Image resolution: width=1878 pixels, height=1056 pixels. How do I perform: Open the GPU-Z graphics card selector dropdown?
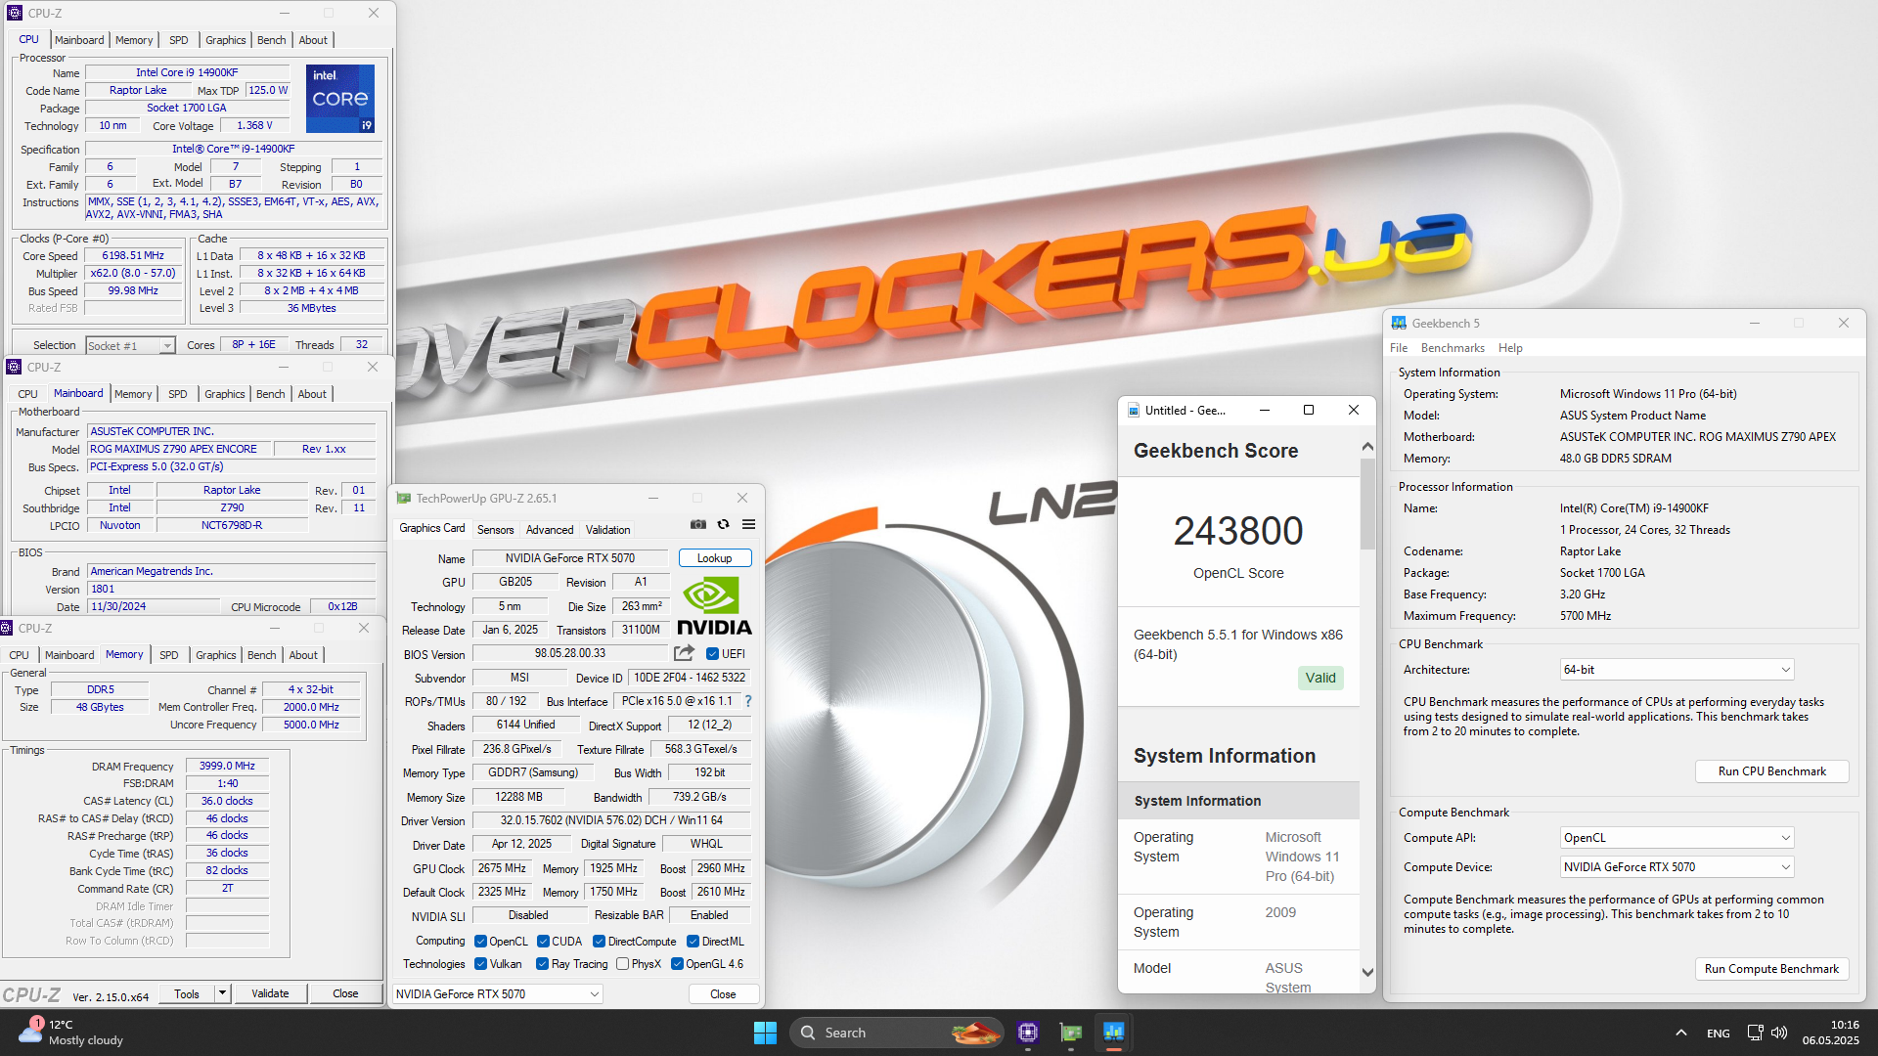coord(497,994)
